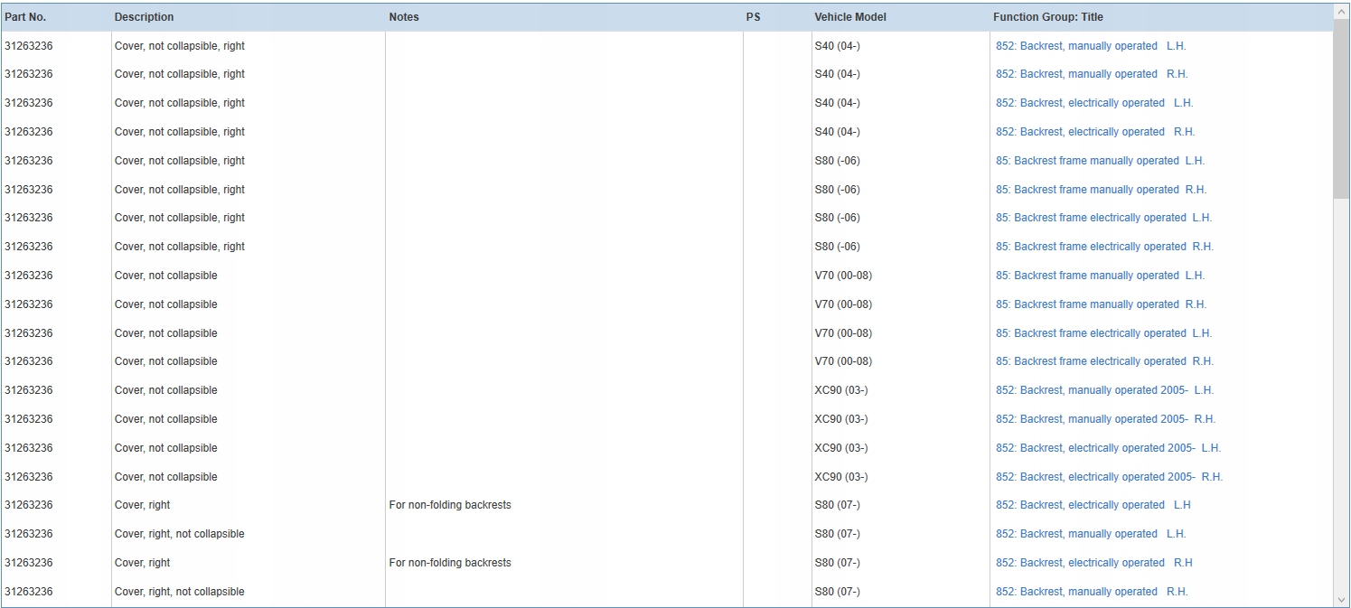Open S80 (-06) Backrest frame electrically operated L.H.
The image size is (1351, 608).
pyautogui.click(x=1103, y=218)
